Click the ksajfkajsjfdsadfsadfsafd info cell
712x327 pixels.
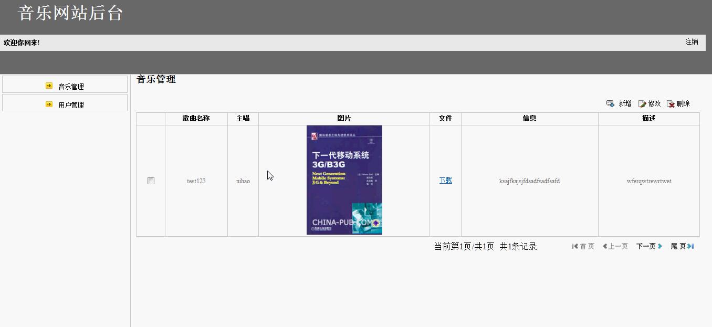(x=529, y=181)
